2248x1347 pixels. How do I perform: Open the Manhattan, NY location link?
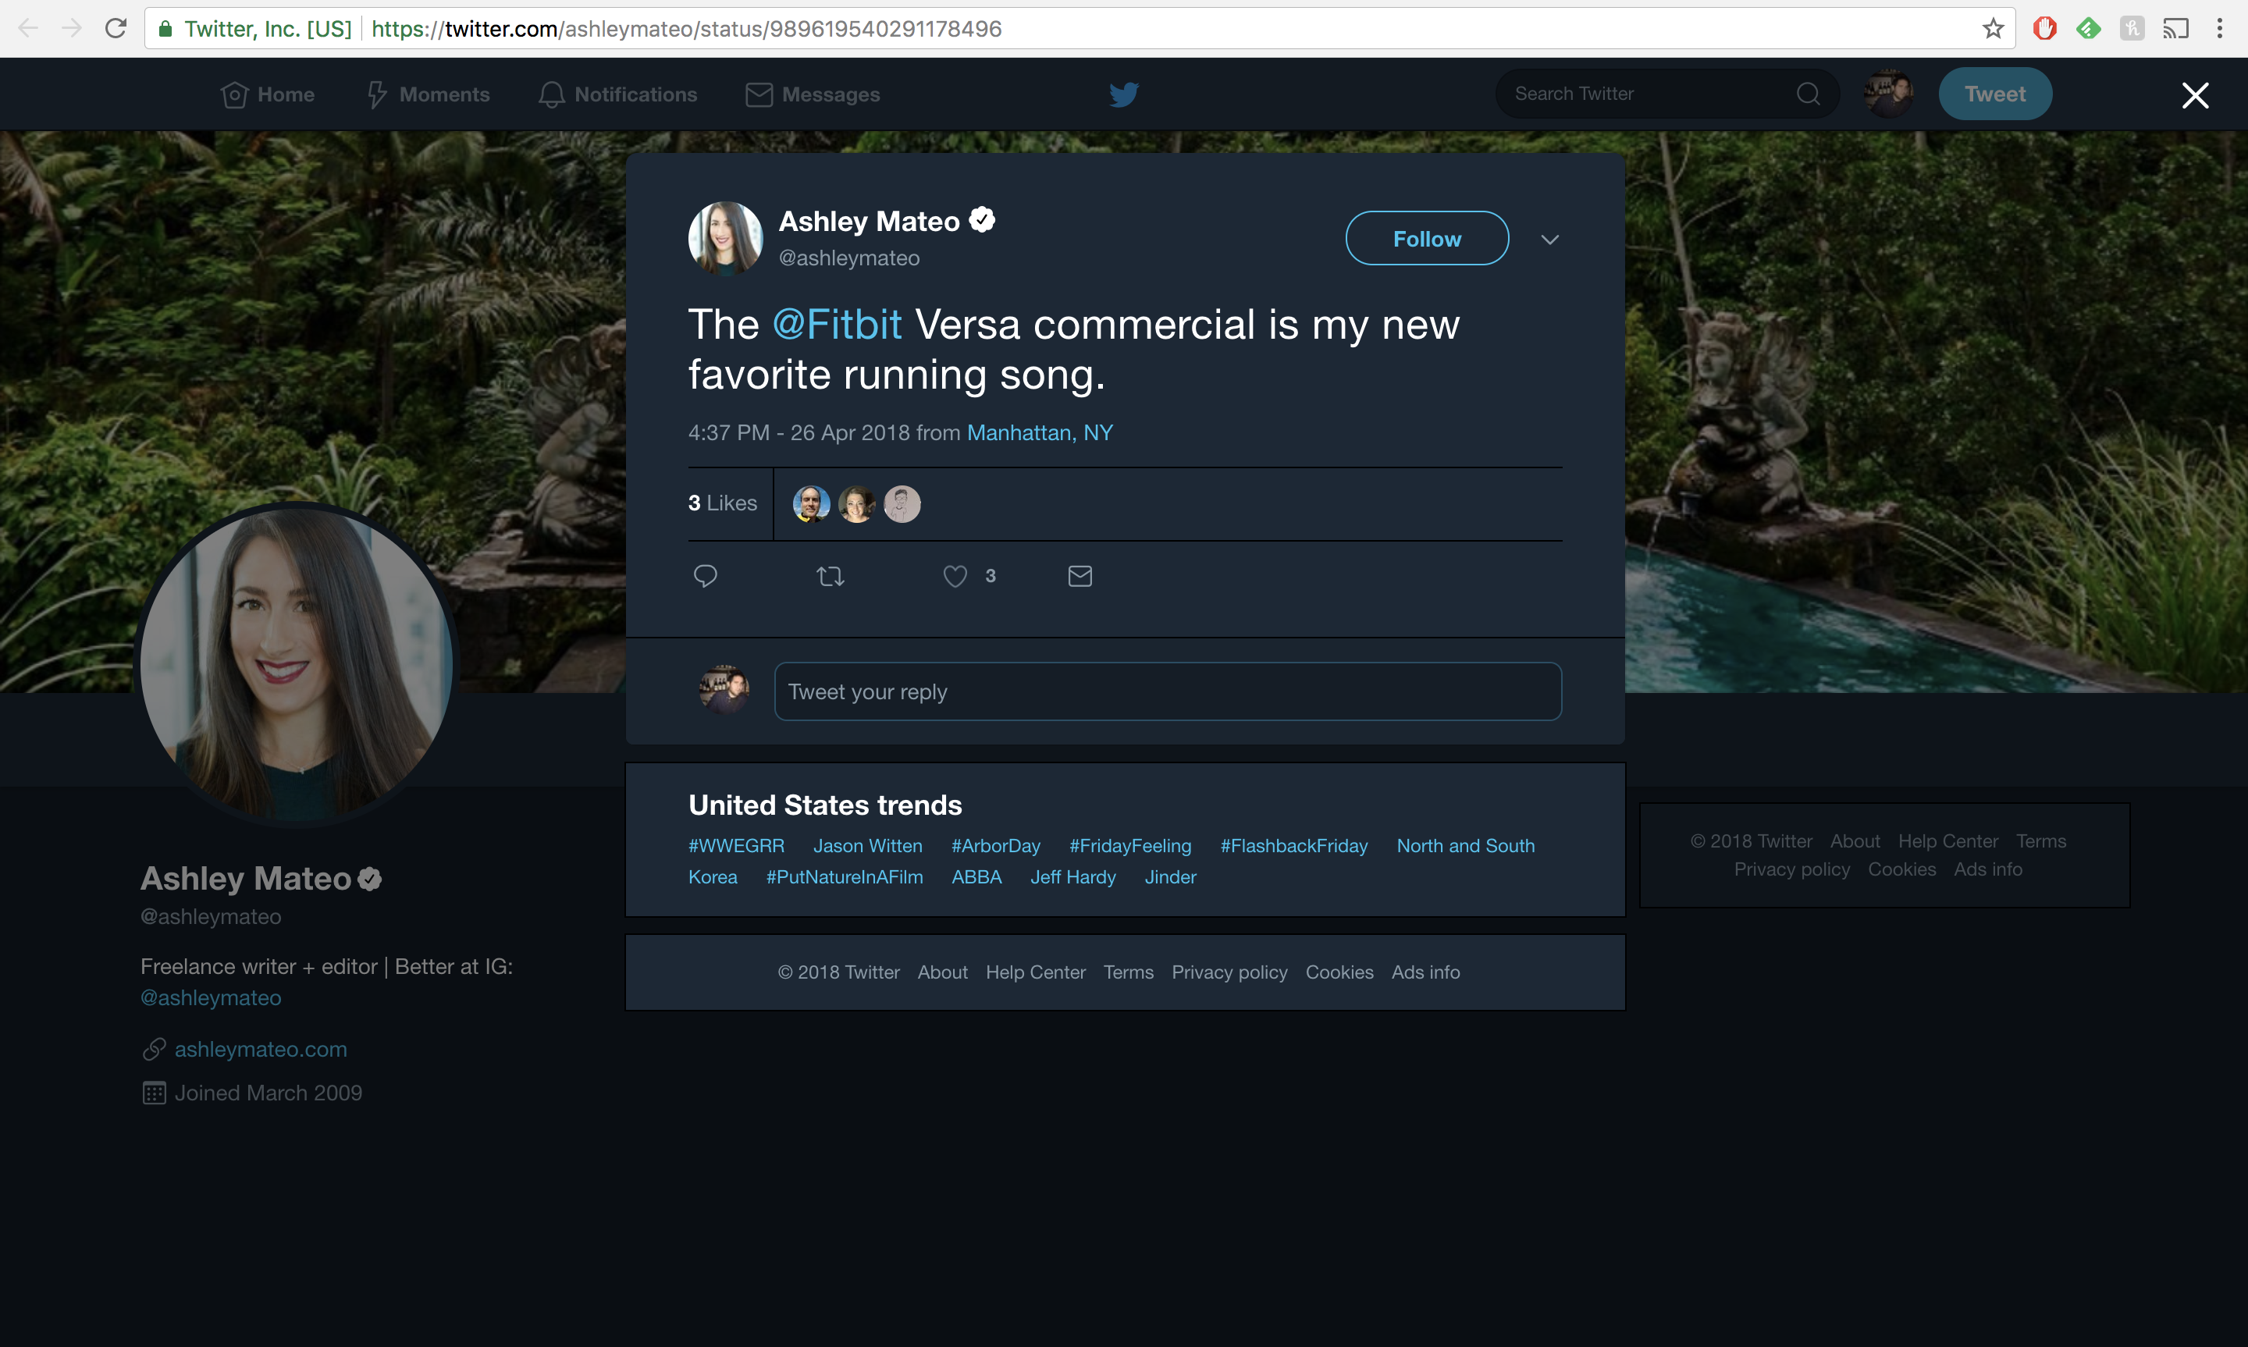point(1039,433)
